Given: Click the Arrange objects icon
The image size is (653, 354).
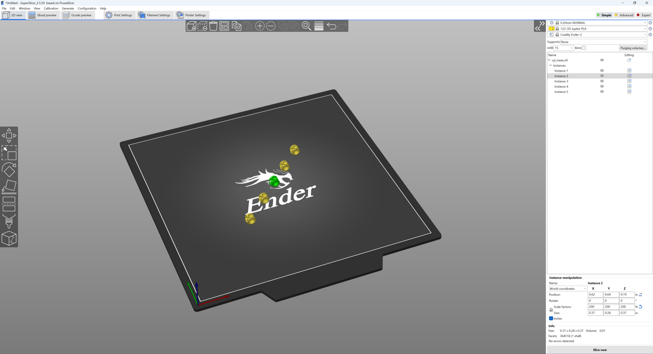Looking at the screenshot, I should 224,26.
